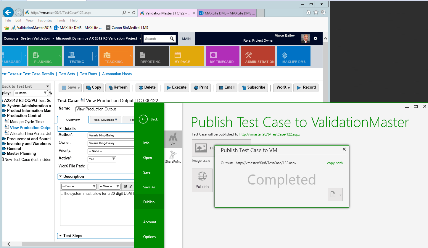Expand the Tracking tile dropdown arrow
Screen dimensions: 428x248
point(131,56)
